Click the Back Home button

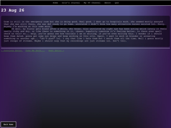[x=9, y=125]
